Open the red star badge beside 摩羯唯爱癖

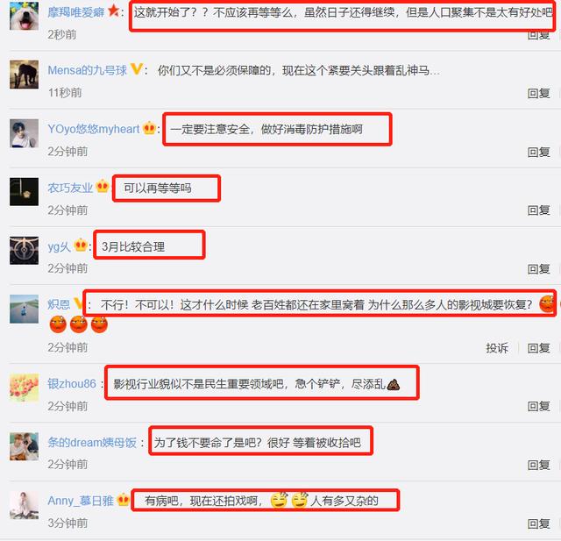[113, 11]
